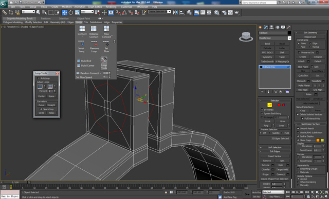Open the Modifier List dropdown
The width and height of the screenshot is (329, 199).
click(x=275, y=38)
